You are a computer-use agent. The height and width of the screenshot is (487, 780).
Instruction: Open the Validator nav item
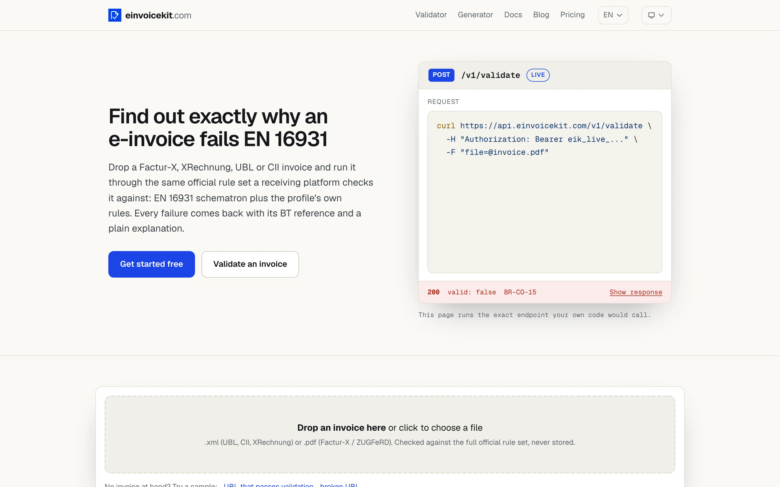pyautogui.click(x=431, y=15)
